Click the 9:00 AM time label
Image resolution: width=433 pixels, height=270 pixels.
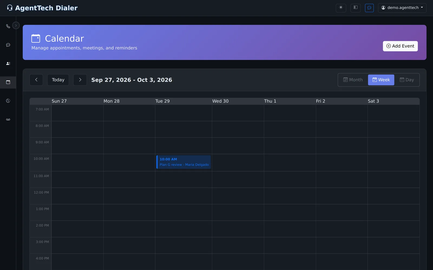[42, 142]
